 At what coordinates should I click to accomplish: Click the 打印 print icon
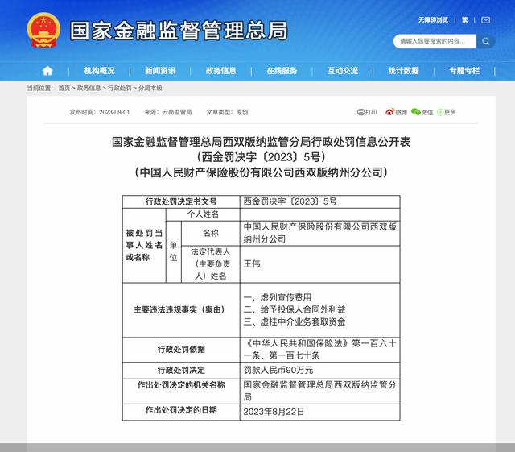pos(367,112)
